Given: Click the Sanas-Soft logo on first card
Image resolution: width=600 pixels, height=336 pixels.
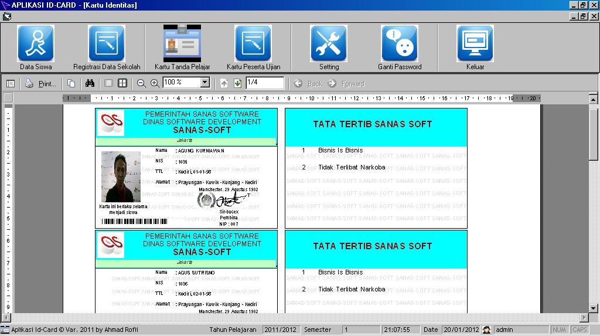Looking at the screenshot, I should pyautogui.click(x=111, y=123).
